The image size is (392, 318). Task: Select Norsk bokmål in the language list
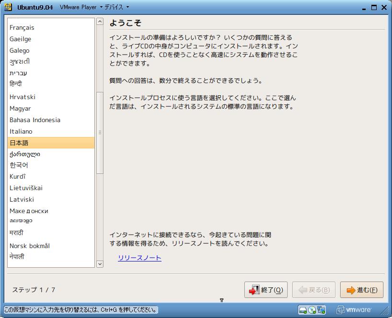click(51, 246)
